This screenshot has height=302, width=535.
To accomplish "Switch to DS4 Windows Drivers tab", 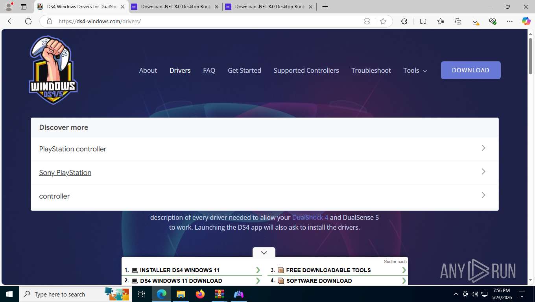I will click(81, 7).
